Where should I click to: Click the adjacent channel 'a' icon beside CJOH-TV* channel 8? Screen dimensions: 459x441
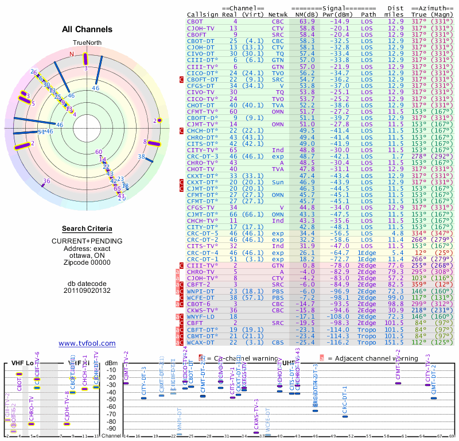177,278
